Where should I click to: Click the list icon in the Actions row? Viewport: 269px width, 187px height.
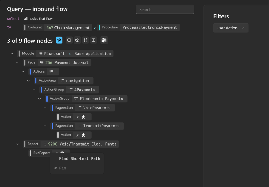tap(51, 71)
